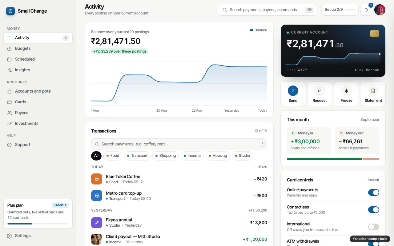Open the Figma annual transaction
This screenshot has width=394, height=246.
pyautogui.click(x=179, y=223)
